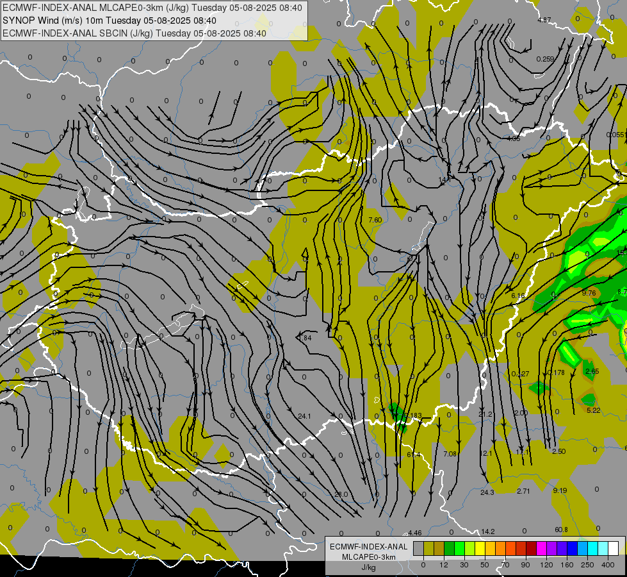Click the olive swatch right of the 0 tick

point(428,548)
